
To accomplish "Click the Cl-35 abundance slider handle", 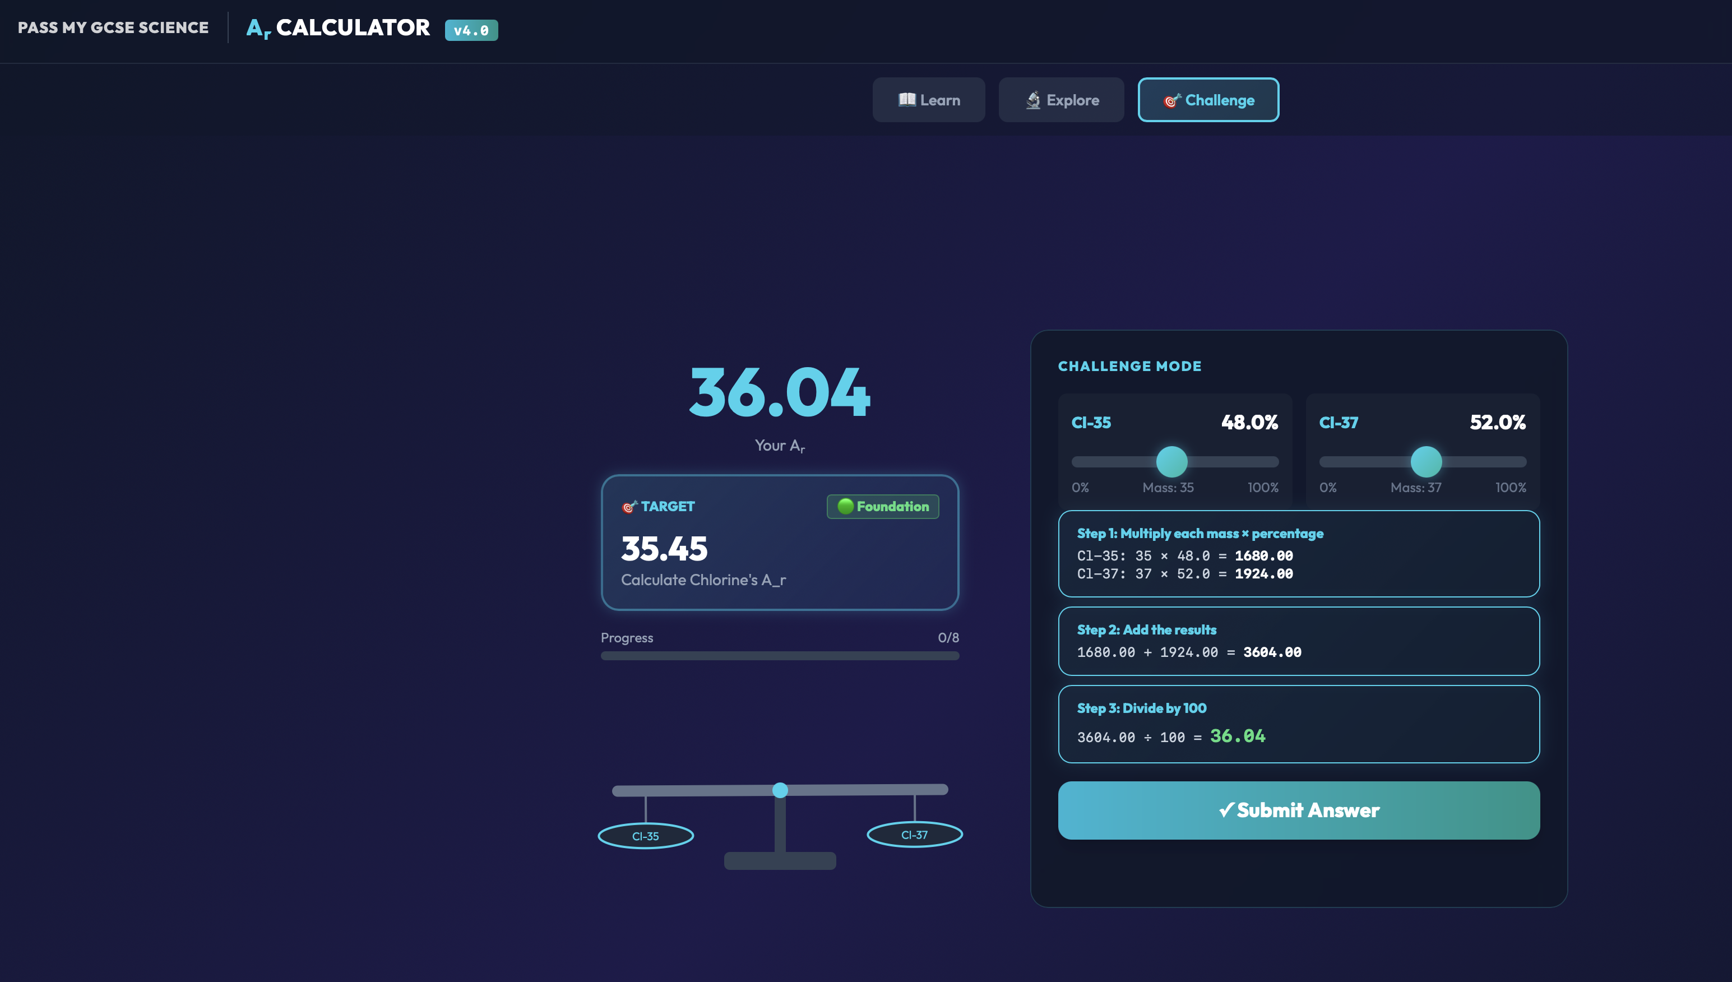I will pyautogui.click(x=1171, y=461).
